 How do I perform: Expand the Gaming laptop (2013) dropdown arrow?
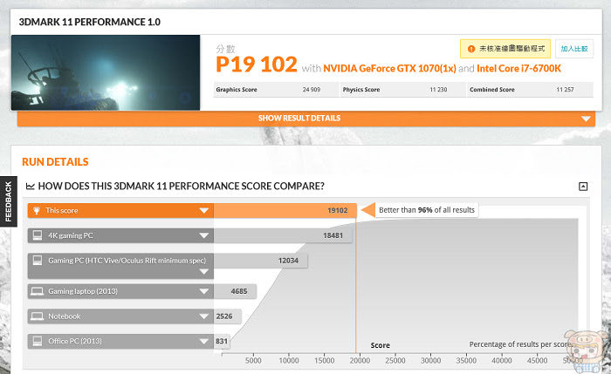[203, 291]
